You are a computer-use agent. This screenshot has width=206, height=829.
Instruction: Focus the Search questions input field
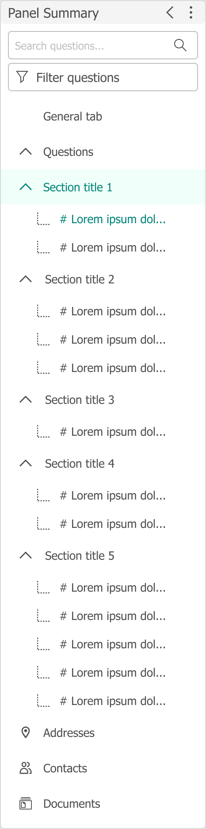point(103,45)
